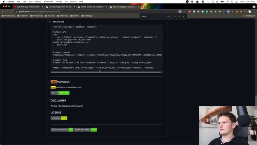Viewport: 257px width, 145px height.
Task: Click the README.md file title
Action: click(x=58, y=22)
